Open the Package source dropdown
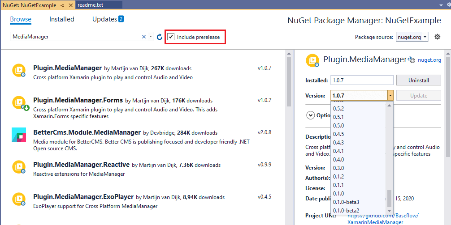Screen dimensions: 451x225 (x=412, y=37)
